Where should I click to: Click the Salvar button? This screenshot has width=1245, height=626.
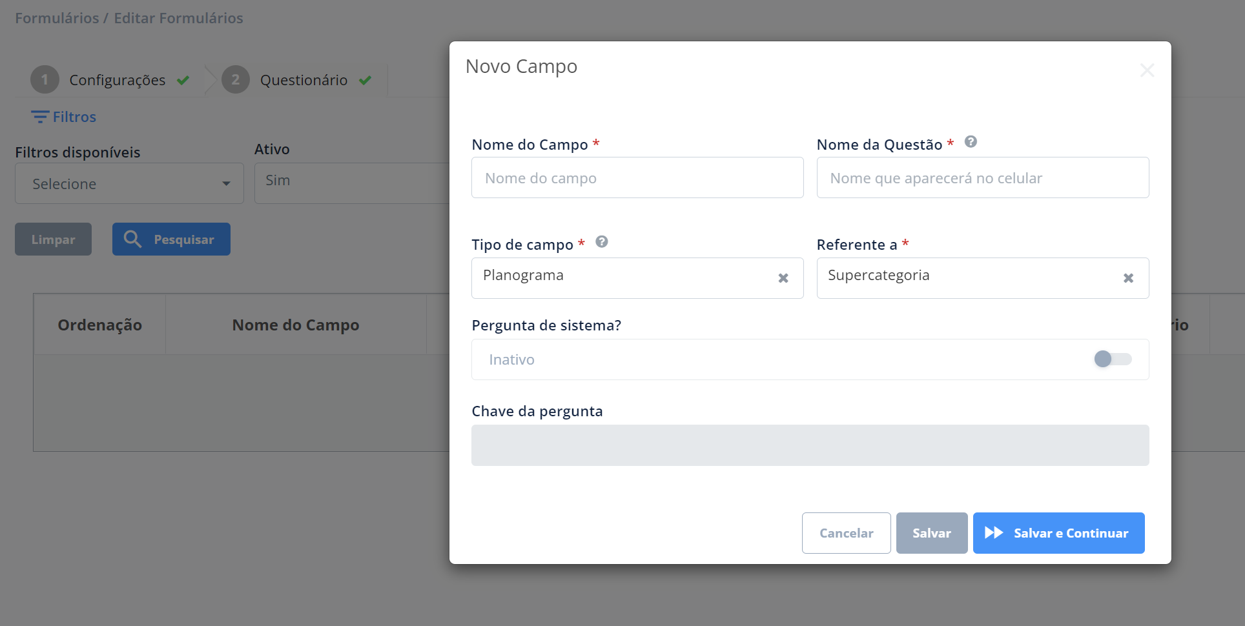pos(932,533)
